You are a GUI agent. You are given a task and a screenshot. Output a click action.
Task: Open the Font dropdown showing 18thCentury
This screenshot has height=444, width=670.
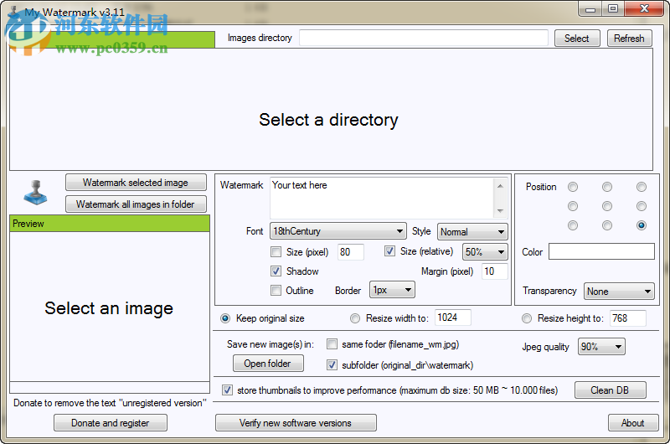click(338, 231)
